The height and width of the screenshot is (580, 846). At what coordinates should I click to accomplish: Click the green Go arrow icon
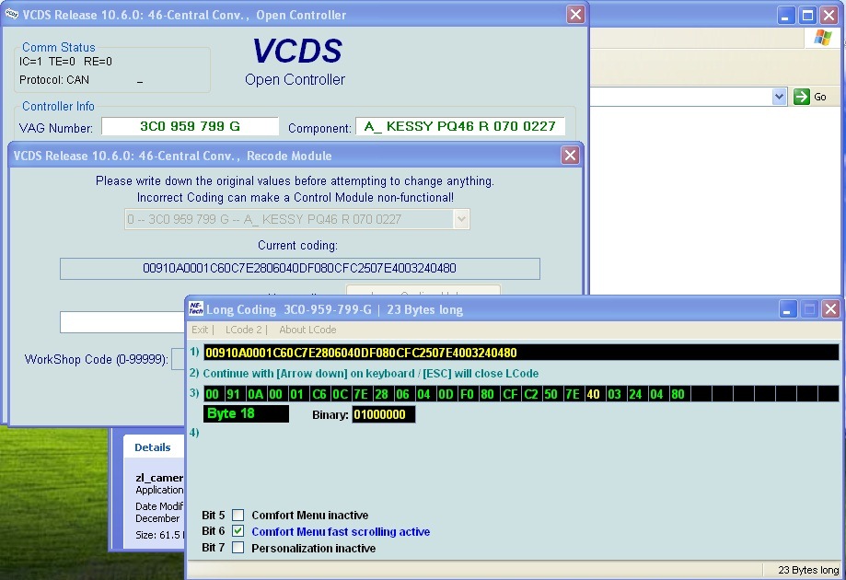point(802,97)
